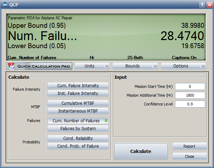The width and height of the screenshot is (214, 168).
Task: Click the Mission Start Time input field
Action: pyautogui.click(x=190, y=86)
